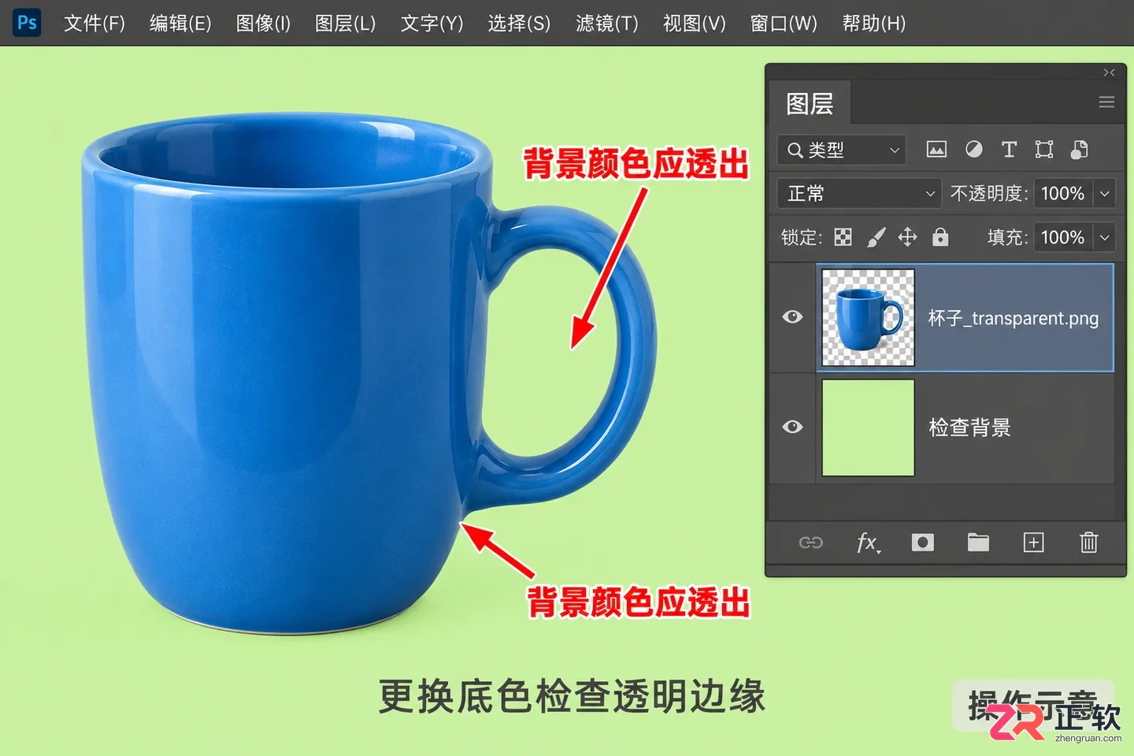Hide the 检查背景 layer
1134x756 pixels.
793,427
